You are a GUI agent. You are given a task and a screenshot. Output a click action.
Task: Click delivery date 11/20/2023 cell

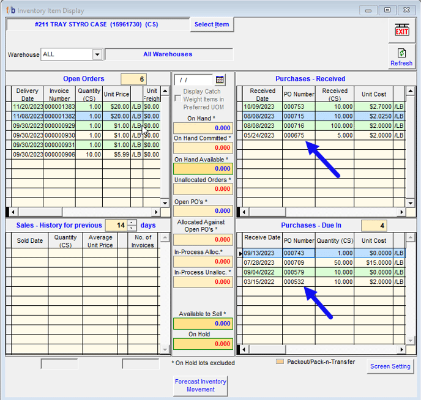click(28, 106)
